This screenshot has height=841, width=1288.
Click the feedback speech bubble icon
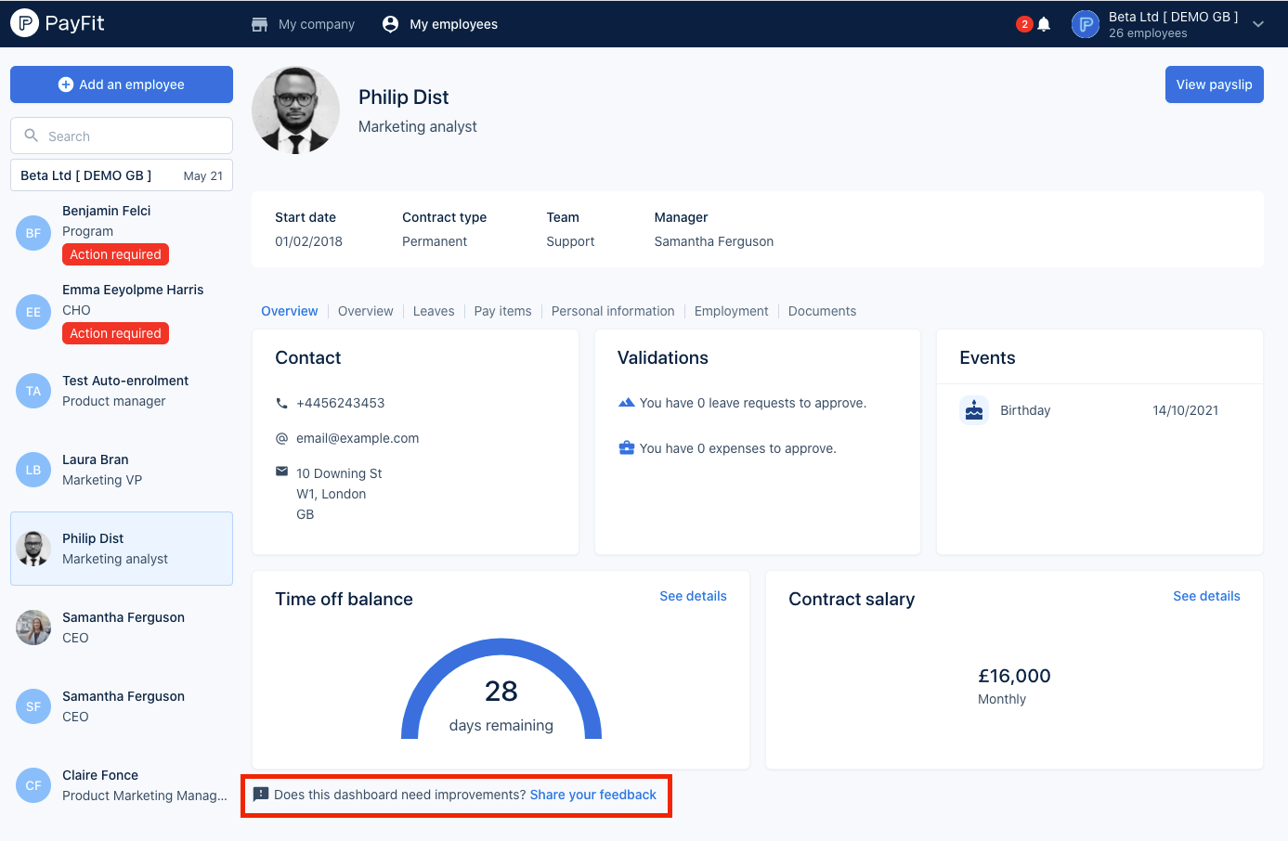261,795
